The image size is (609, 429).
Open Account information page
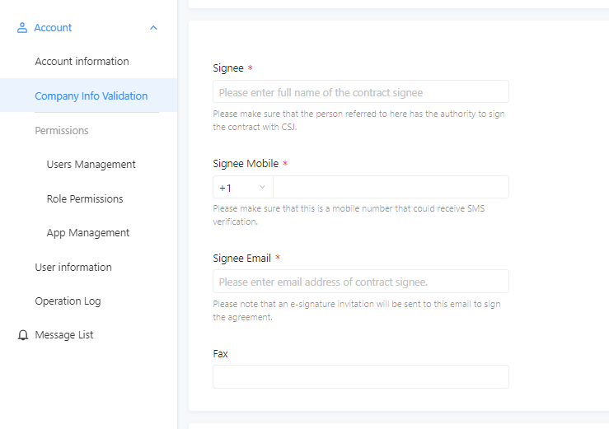click(x=82, y=61)
